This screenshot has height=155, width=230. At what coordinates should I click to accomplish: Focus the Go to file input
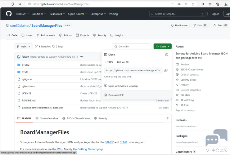131,46
